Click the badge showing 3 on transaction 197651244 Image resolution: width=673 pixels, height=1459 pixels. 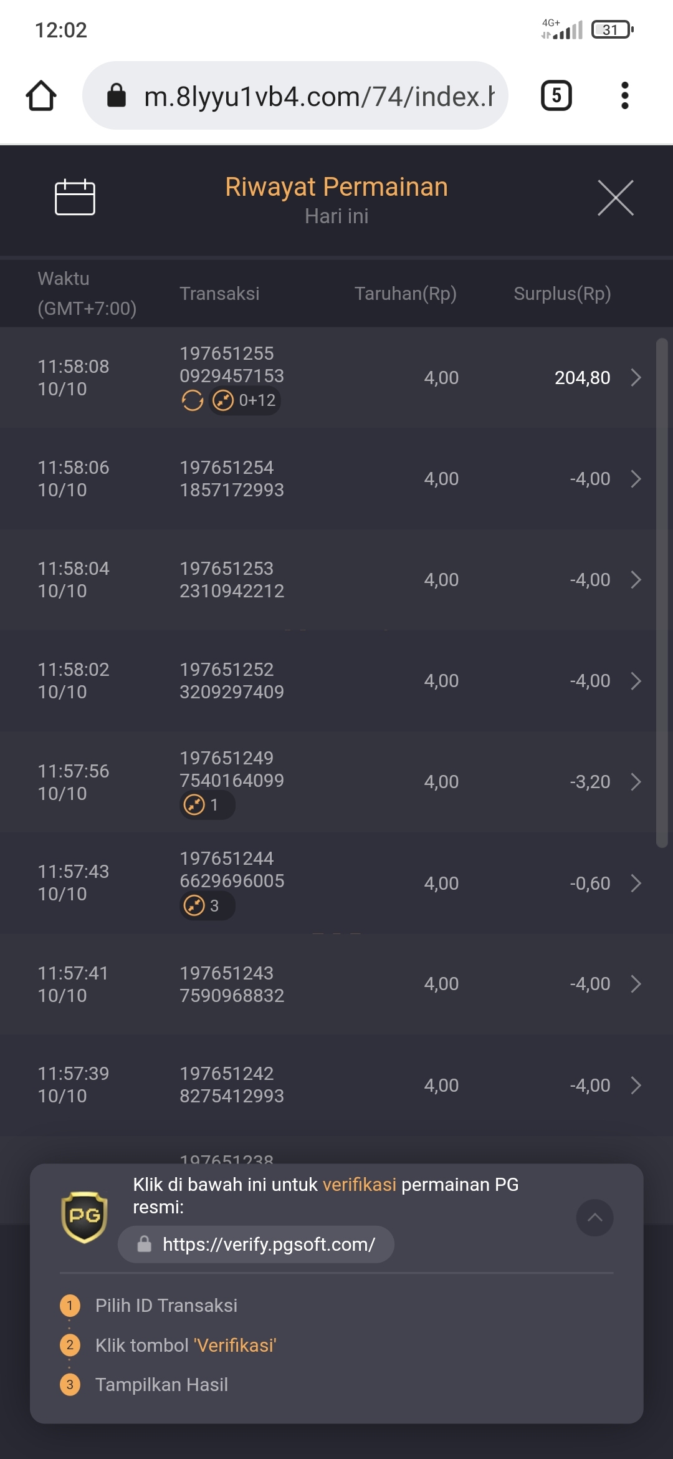click(207, 905)
